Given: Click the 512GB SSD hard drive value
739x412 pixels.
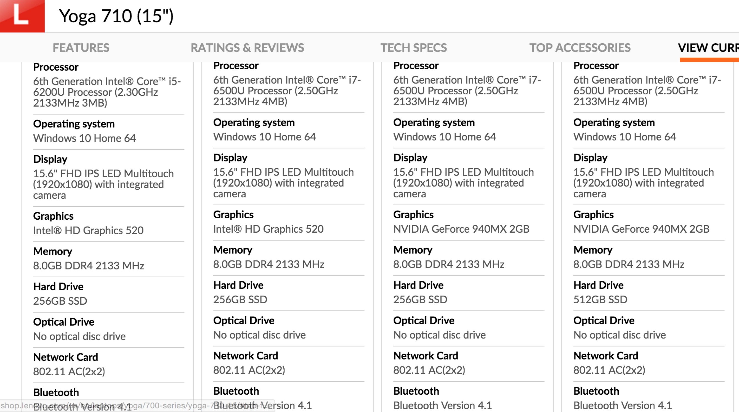Looking at the screenshot, I should [600, 299].
